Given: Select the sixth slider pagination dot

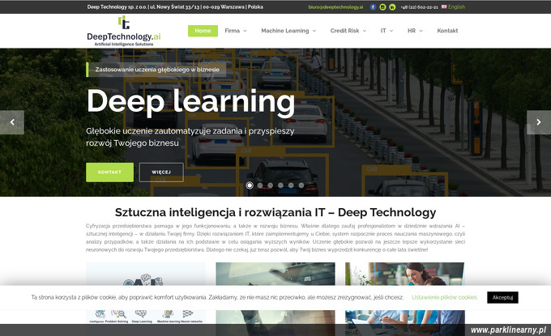Looking at the screenshot, I should 301,185.
